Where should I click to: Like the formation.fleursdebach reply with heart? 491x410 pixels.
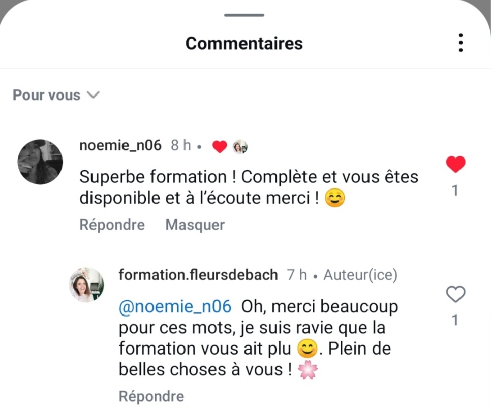(455, 294)
